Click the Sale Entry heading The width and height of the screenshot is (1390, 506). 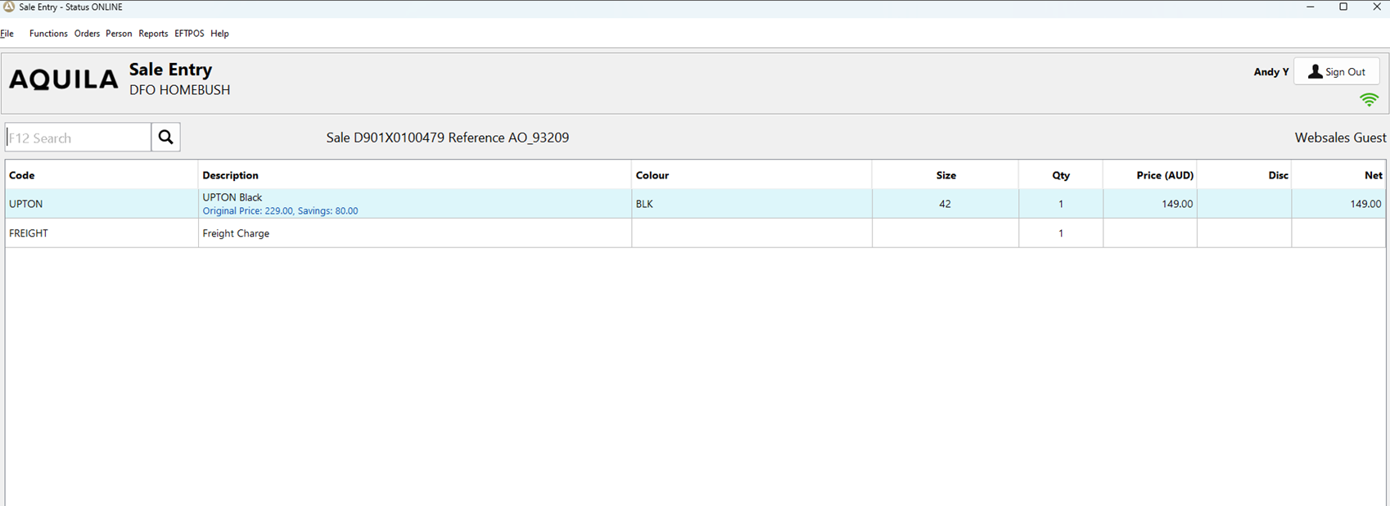pyautogui.click(x=170, y=70)
